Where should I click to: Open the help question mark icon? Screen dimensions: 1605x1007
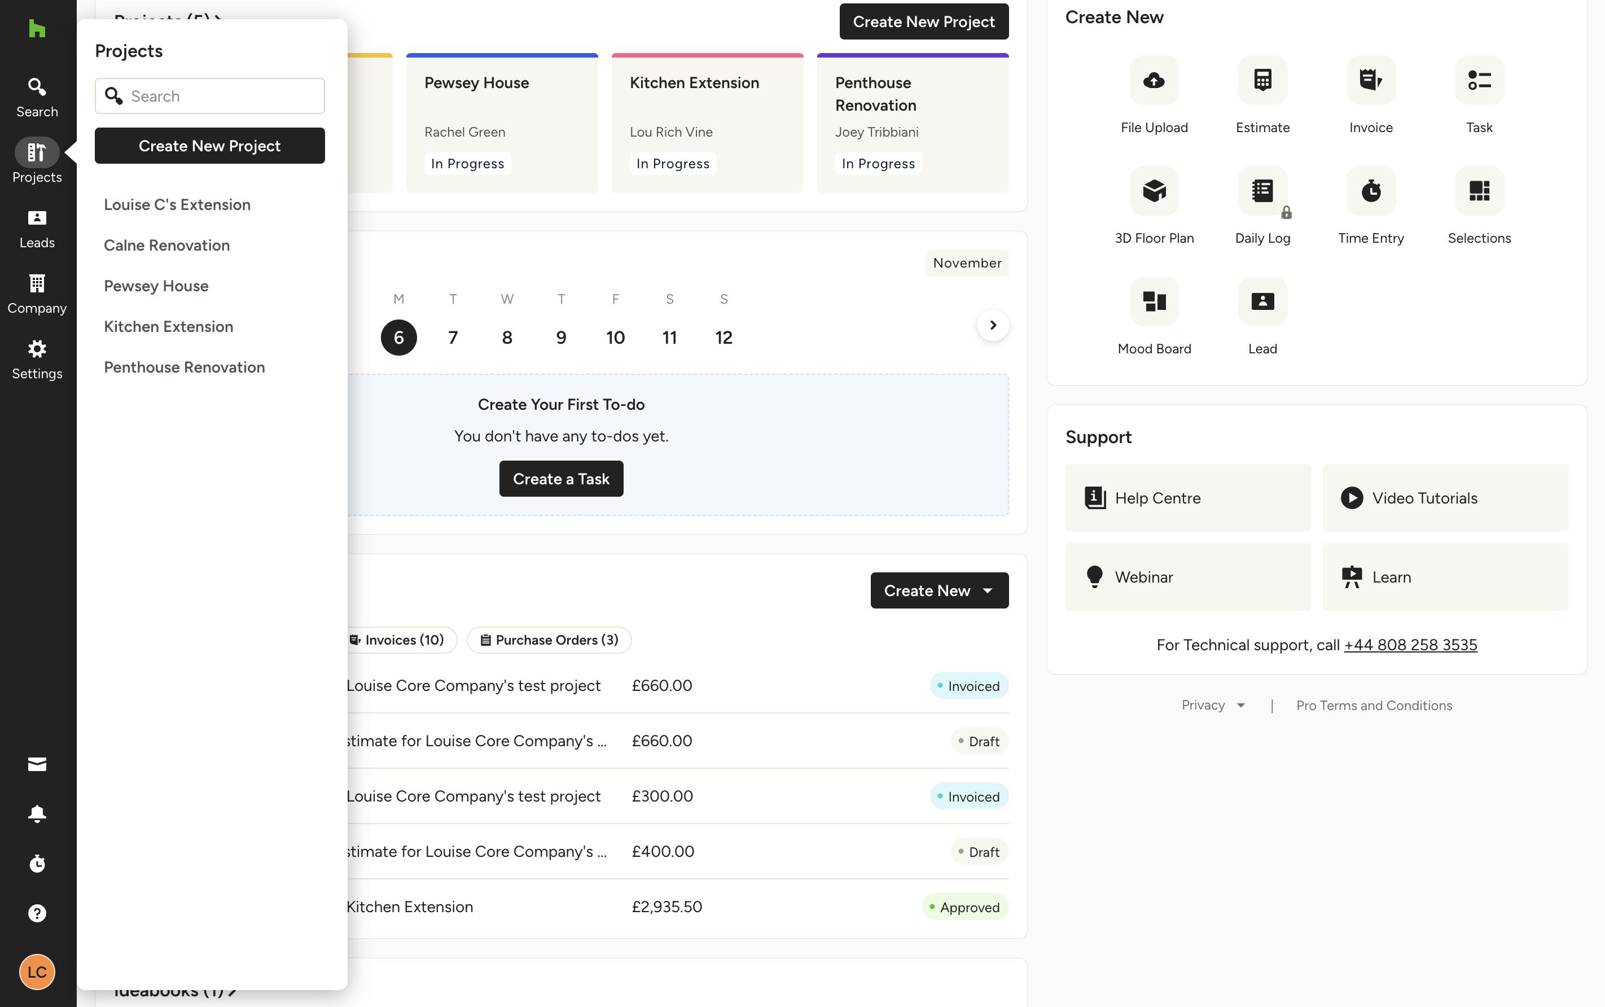pyautogui.click(x=37, y=913)
